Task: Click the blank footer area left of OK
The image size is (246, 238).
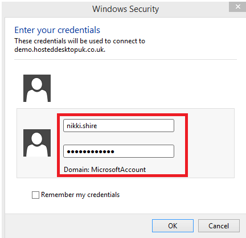Action: pyautogui.click(x=78, y=226)
